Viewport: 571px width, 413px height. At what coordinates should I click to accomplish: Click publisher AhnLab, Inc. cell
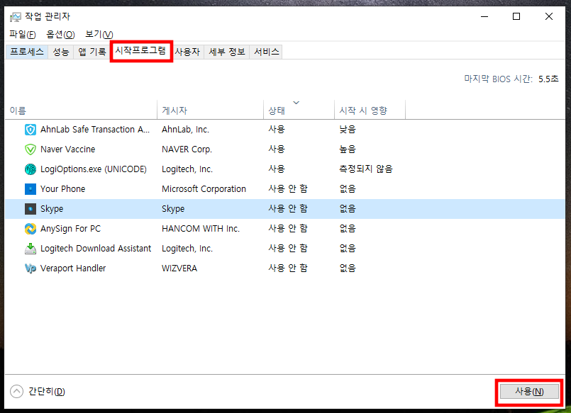click(x=185, y=130)
